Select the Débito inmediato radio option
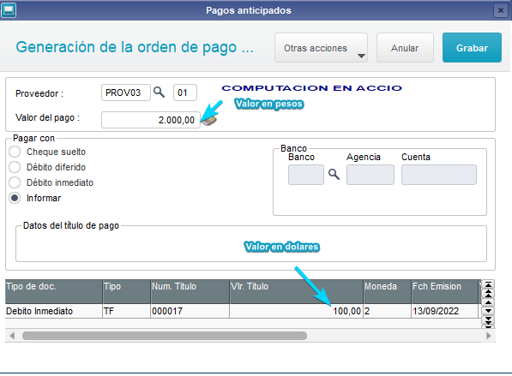This screenshot has width=512, height=376. 15,182
